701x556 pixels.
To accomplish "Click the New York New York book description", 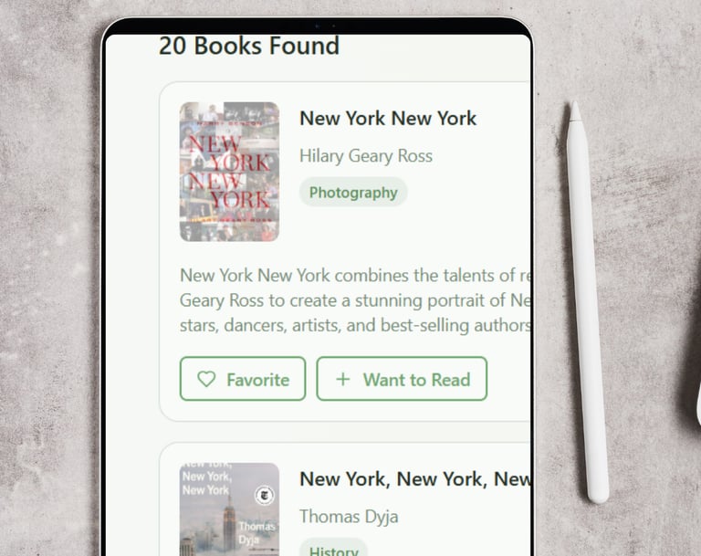I will pyautogui.click(x=355, y=300).
